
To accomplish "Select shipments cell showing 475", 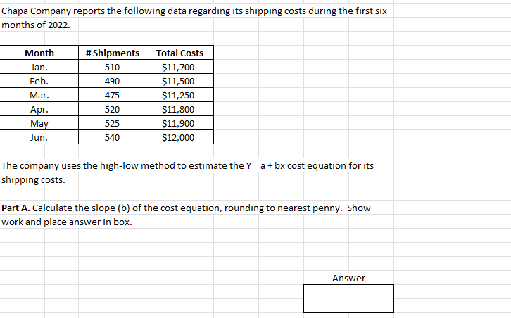I will coord(112,95).
